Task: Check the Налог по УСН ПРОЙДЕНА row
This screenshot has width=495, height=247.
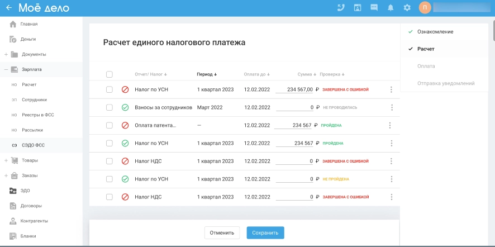Action: coord(110,144)
